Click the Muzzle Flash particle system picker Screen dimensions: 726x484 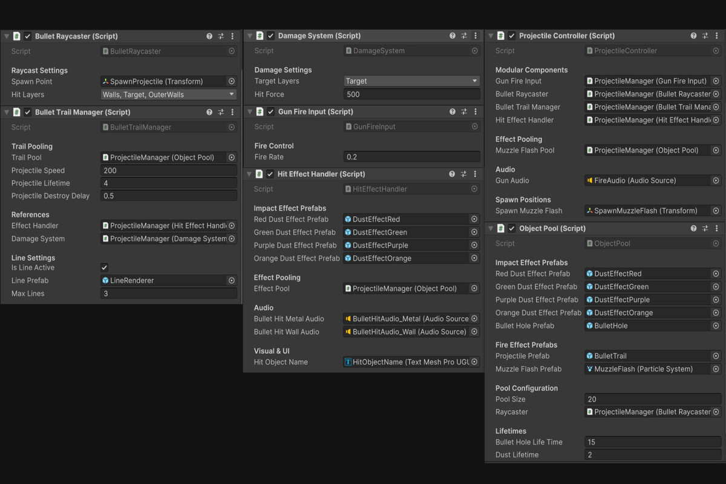(718, 369)
